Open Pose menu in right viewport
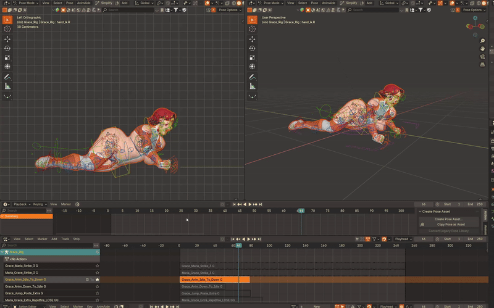 click(314, 3)
